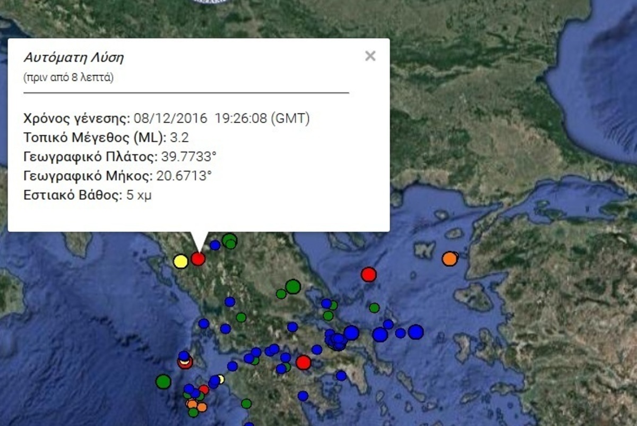The image size is (637, 426).
Task: Click the large green marker in the Ionian Sea
Action: click(x=163, y=381)
